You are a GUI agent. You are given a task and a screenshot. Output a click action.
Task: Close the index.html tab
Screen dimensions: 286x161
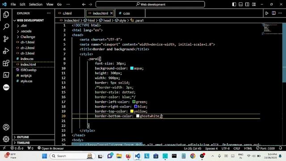click(111, 13)
